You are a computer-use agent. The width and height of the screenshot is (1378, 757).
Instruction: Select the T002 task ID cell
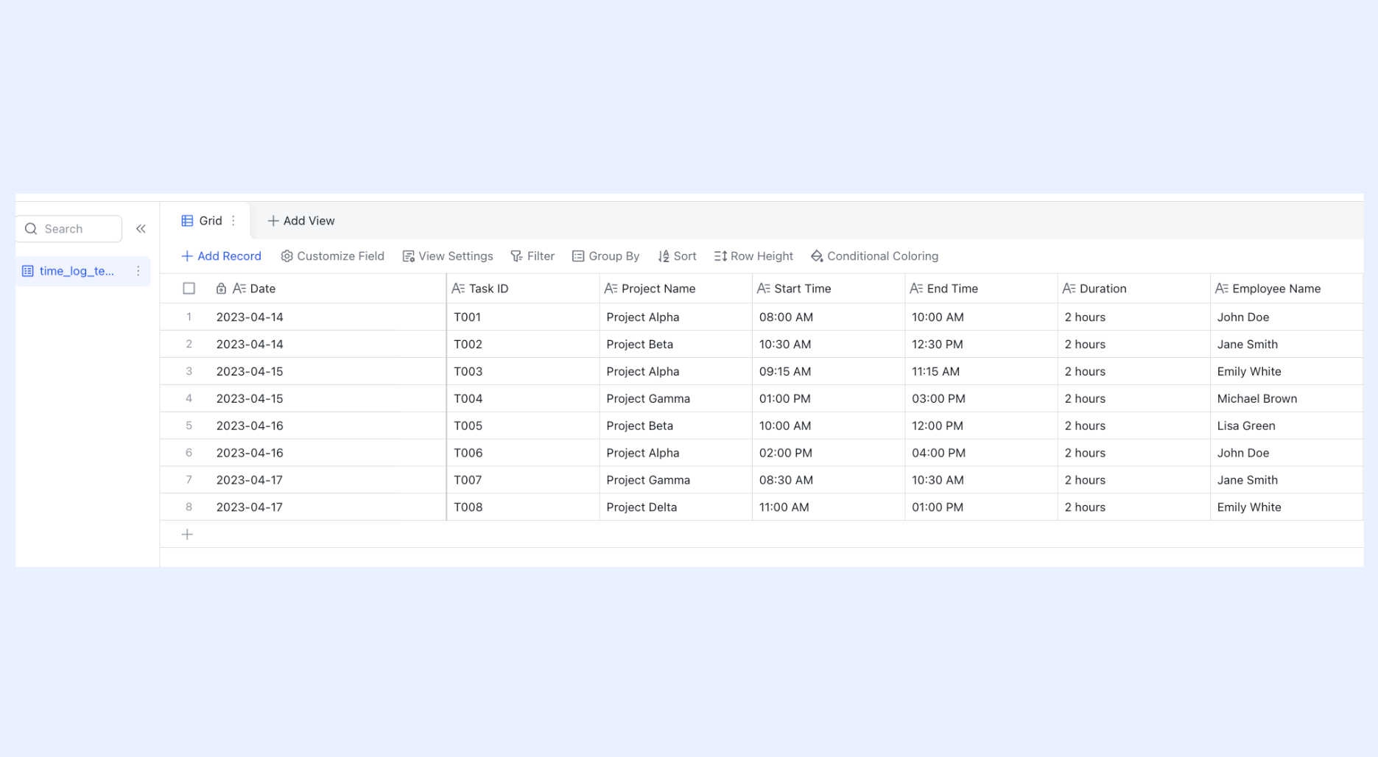point(523,345)
